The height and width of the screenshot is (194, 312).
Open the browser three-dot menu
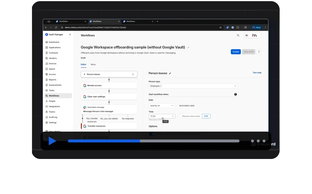pyautogui.click(x=265, y=28)
